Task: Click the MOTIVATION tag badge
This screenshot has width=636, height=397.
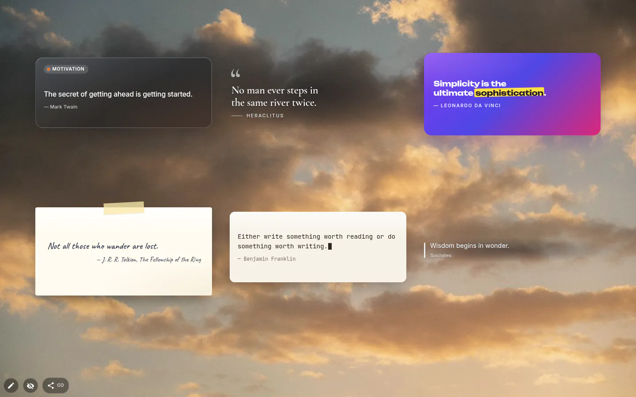Action: click(x=66, y=69)
